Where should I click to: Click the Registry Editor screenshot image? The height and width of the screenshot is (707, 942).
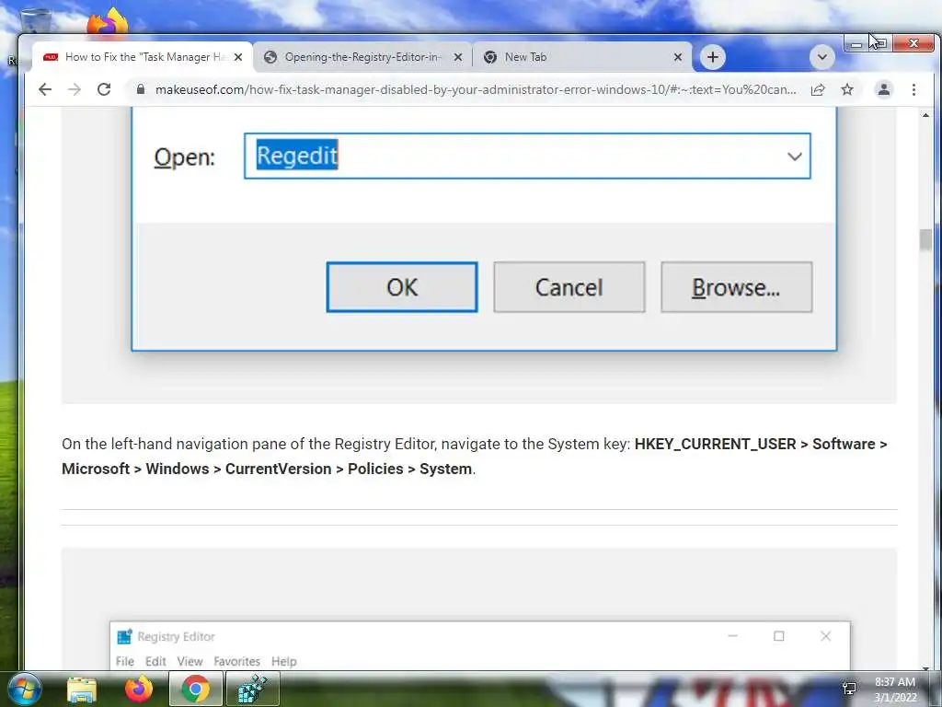478,608
